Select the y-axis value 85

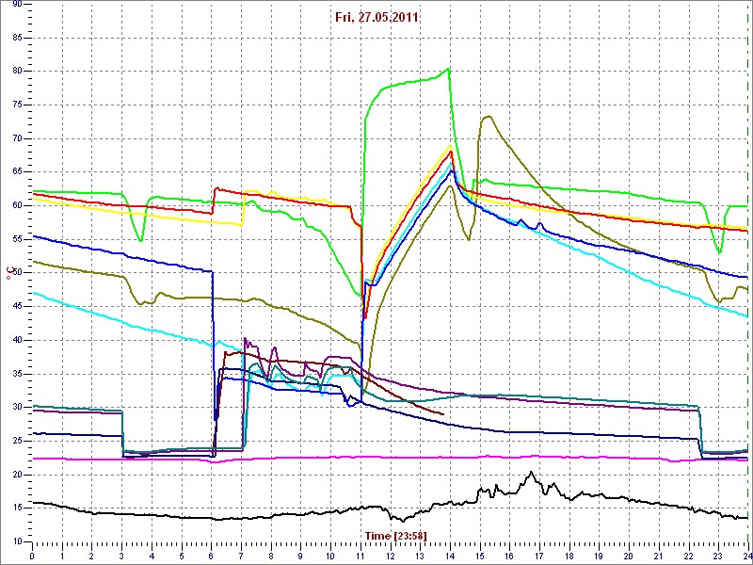point(15,38)
